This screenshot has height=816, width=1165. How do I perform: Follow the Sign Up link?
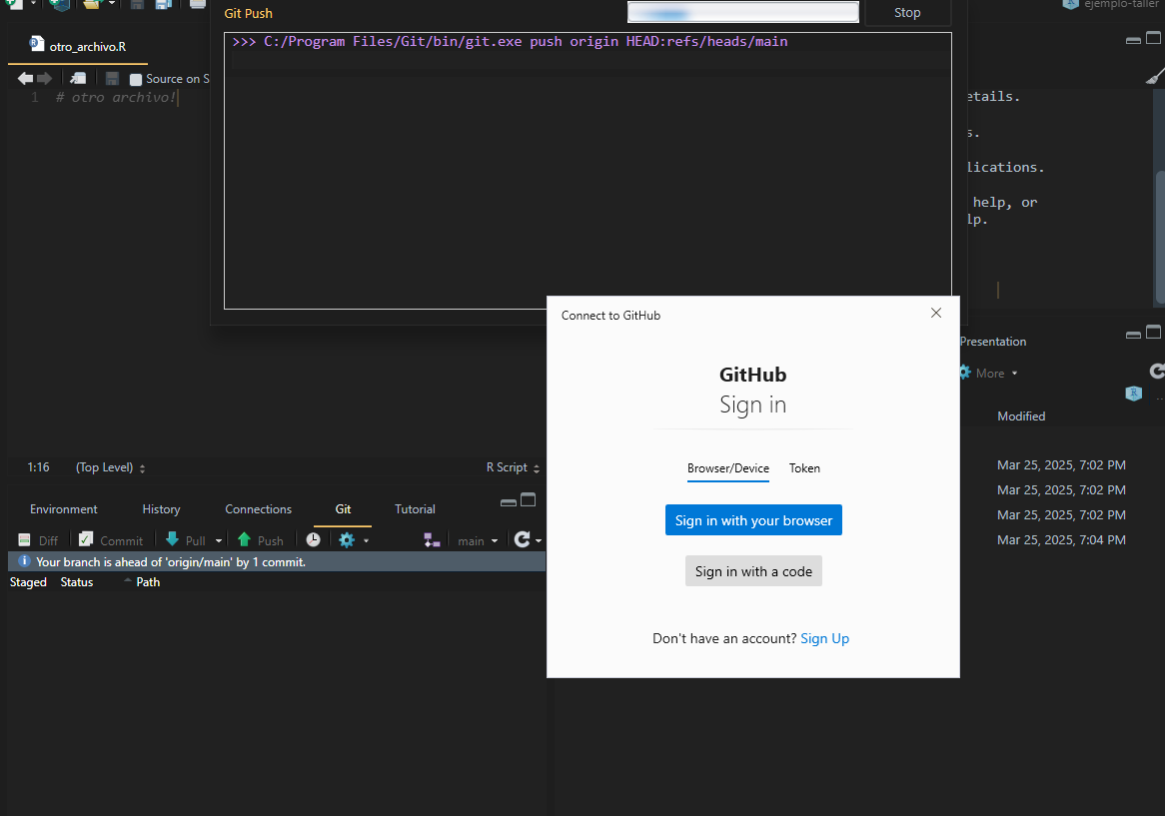824,638
